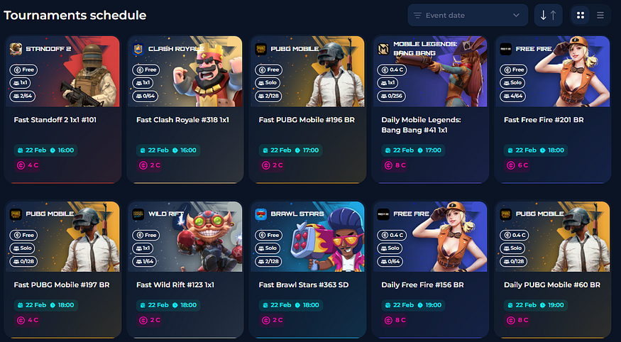The image size is (621, 342).
Task: Select the Free entry badge on Free Fire
Action: 513,70
